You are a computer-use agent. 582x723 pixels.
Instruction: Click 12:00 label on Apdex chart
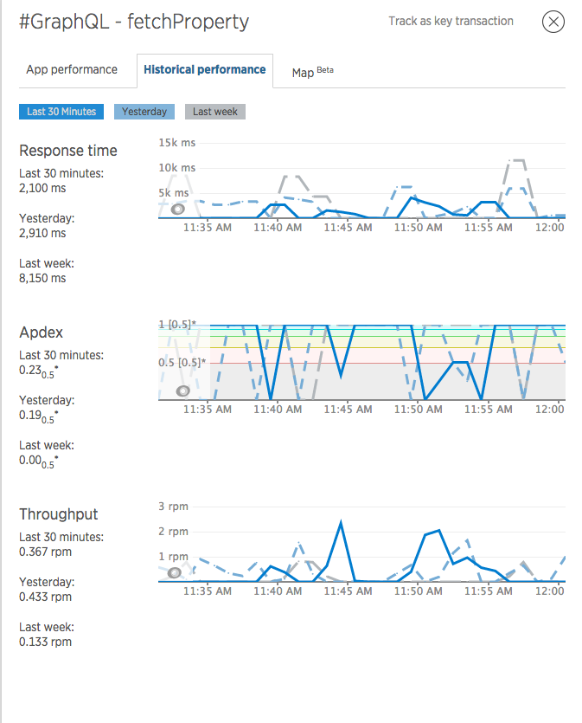(549, 410)
